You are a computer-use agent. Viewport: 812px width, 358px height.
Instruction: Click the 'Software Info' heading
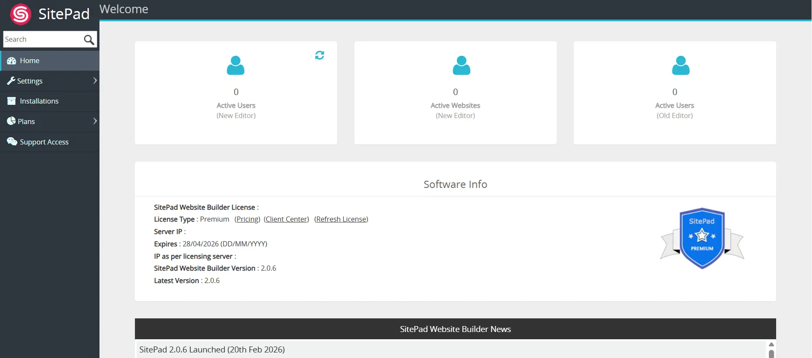(455, 184)
